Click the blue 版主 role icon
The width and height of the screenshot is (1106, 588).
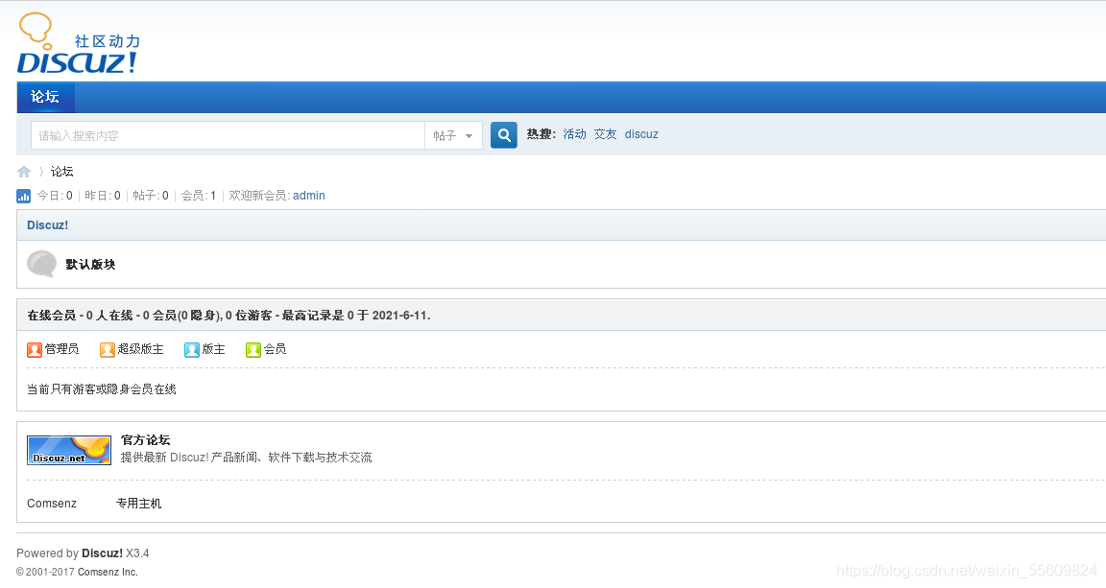(192, 350)
